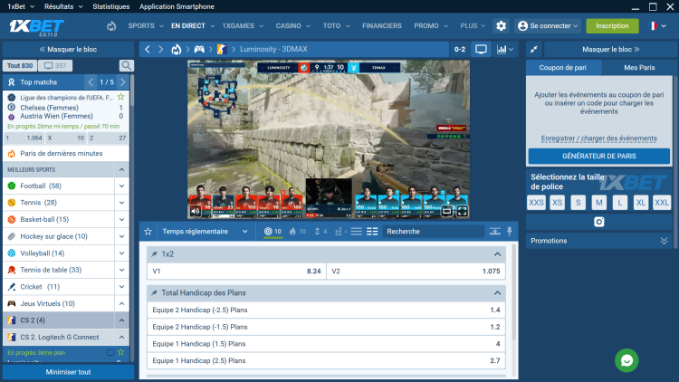
Task: Click the Recherche market search field
Action: pyautogui.click(x=434, y=231)
